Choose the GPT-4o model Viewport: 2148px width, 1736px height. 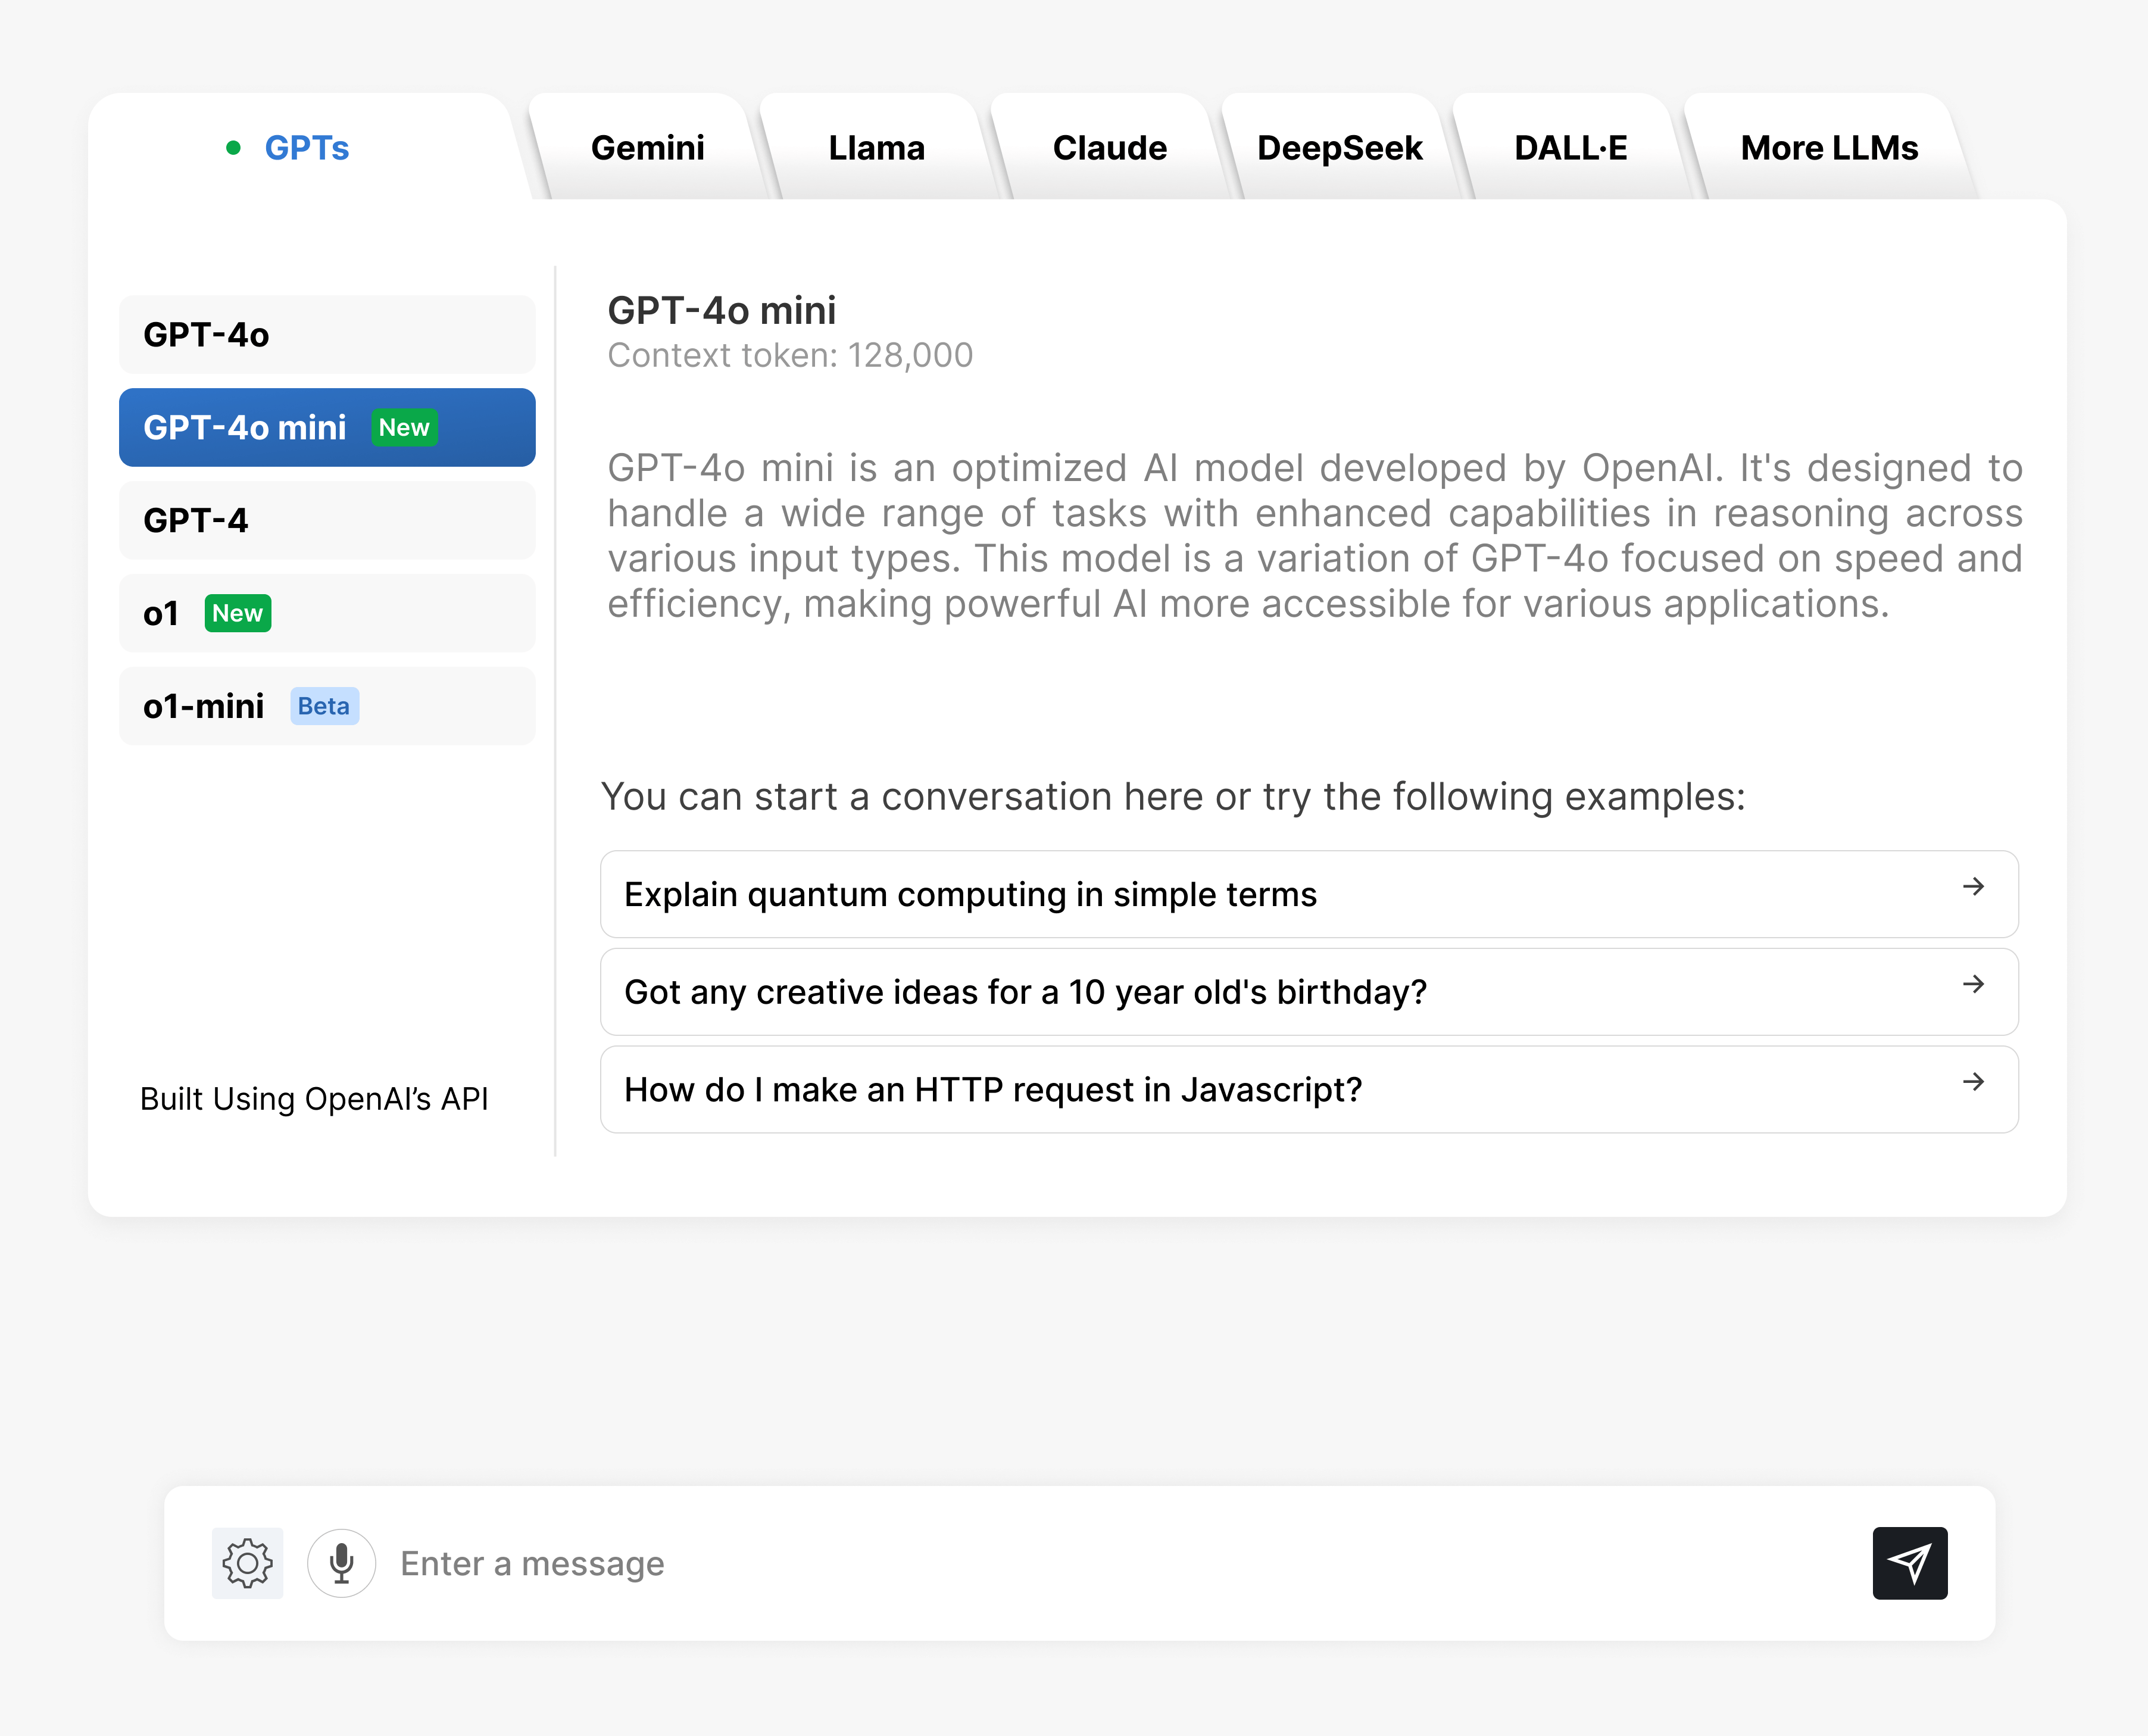point(327,335)
